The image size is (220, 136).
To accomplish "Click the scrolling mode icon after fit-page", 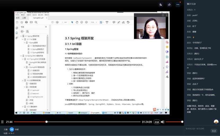I will coord(107,22).
